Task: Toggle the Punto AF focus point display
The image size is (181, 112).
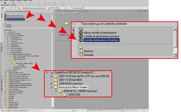Action: 13,4
